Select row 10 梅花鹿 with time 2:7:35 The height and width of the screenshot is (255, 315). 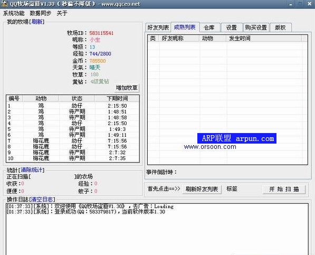tap(73, 158)
